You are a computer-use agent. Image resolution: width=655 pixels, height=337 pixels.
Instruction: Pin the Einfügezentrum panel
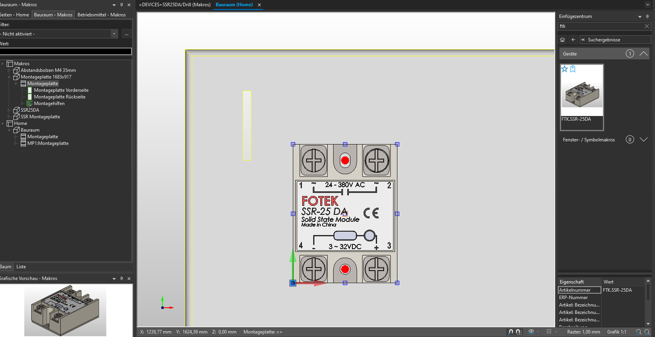pos(647,16)
